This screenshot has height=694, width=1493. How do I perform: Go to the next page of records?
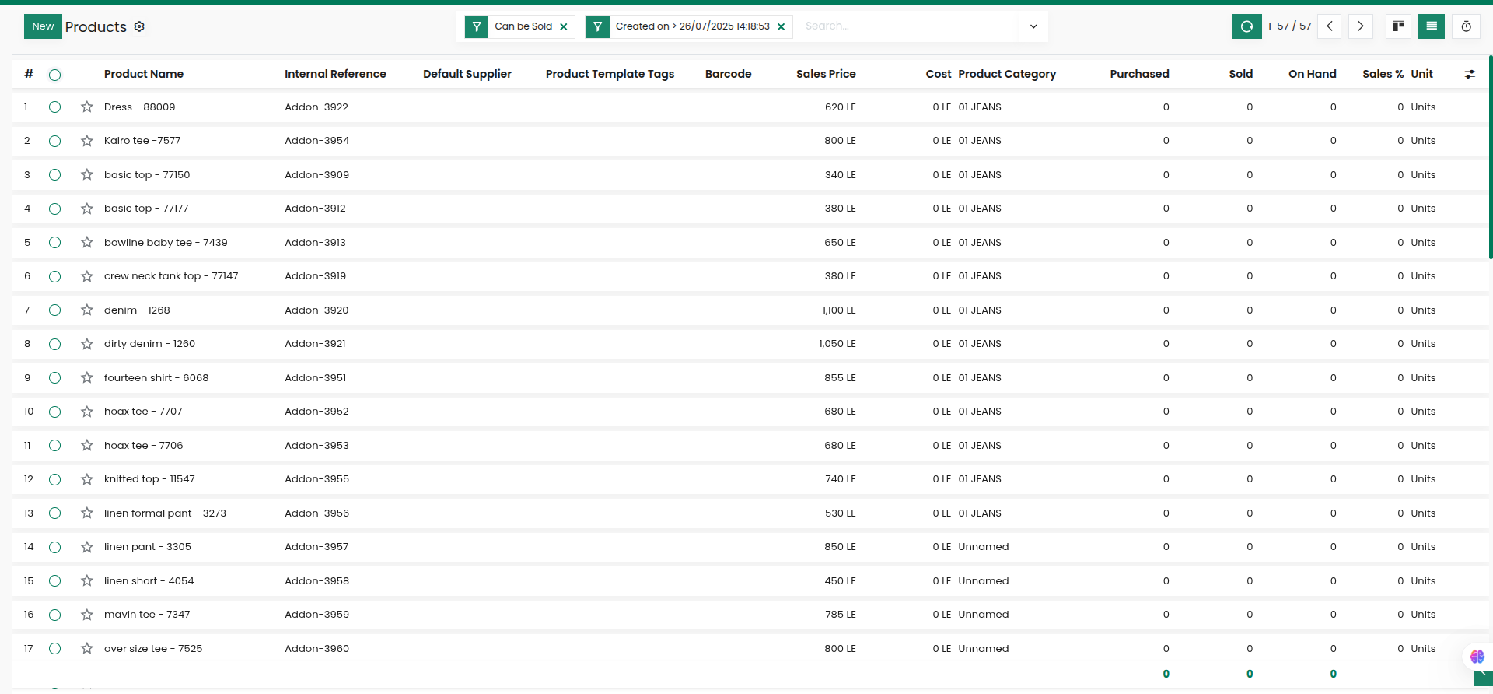coord(1360,26)
